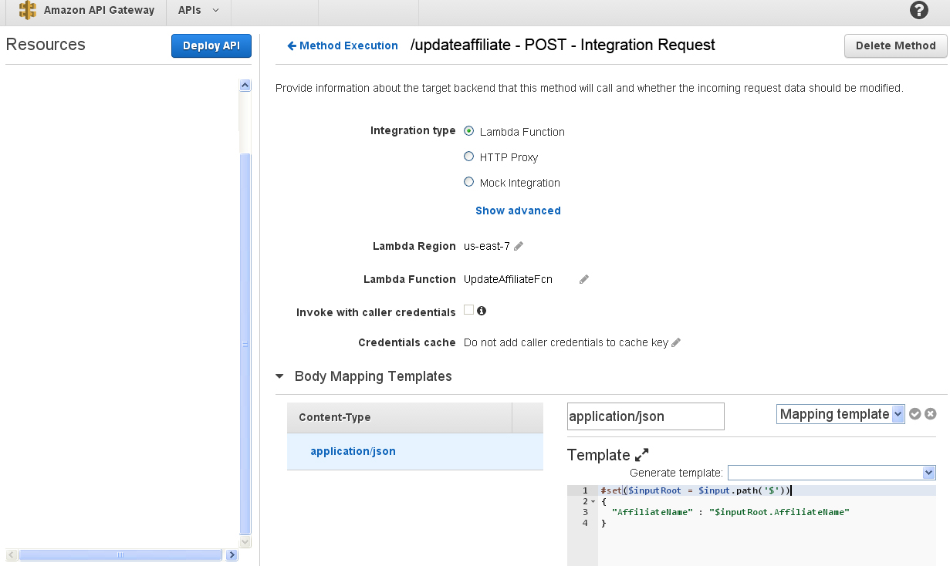Select application/json content type row
The image size is (950, 566).
pos(415,451)
